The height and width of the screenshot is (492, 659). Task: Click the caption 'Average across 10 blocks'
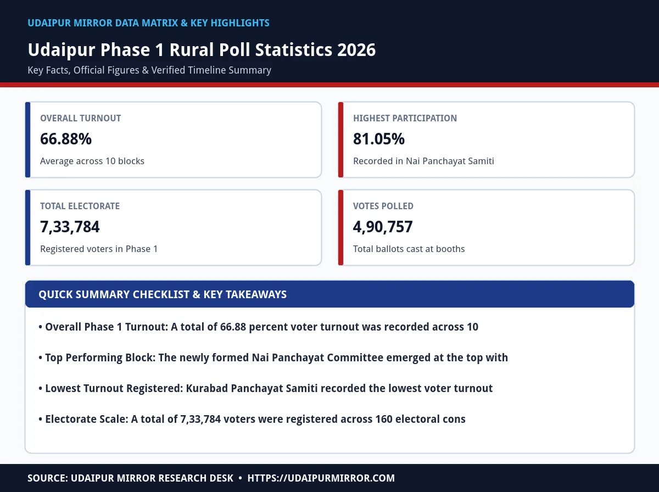click(x=92, y=161)
